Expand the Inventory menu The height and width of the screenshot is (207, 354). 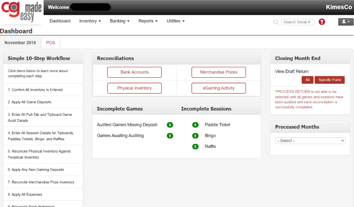point(90,21)
